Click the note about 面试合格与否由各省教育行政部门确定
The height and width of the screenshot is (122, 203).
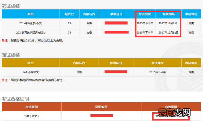32,80
